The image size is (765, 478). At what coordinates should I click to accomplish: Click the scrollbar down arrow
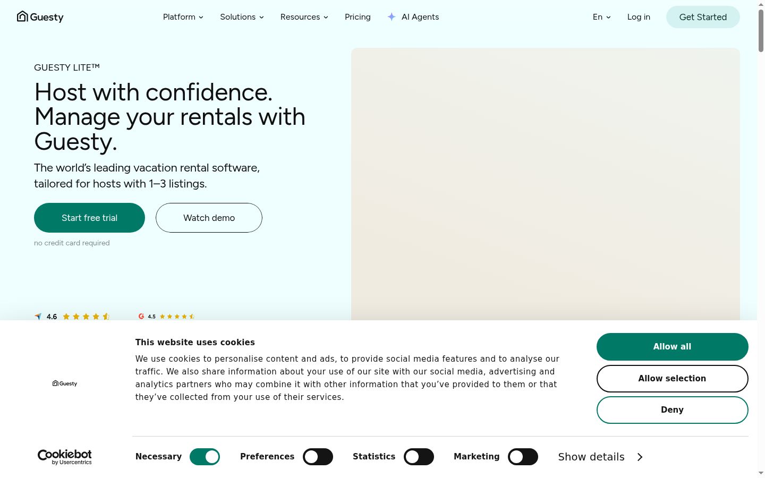point(761,473)
